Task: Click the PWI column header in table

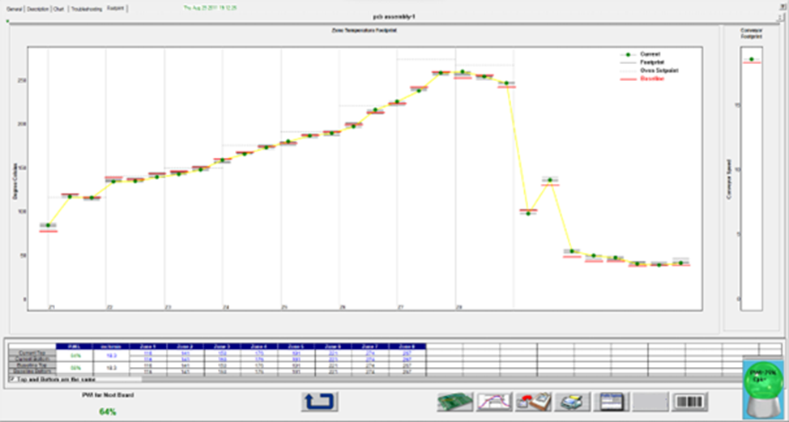Action: click(75, 346)
